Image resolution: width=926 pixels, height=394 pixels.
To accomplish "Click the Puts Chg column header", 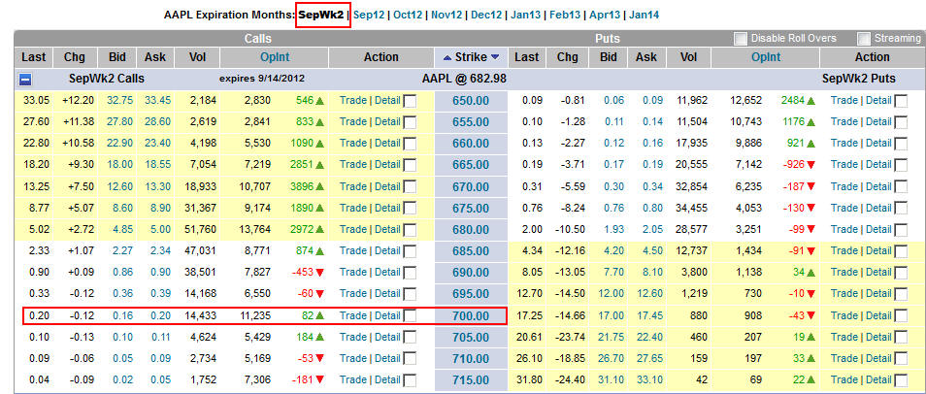I will [x=568, y=57].
